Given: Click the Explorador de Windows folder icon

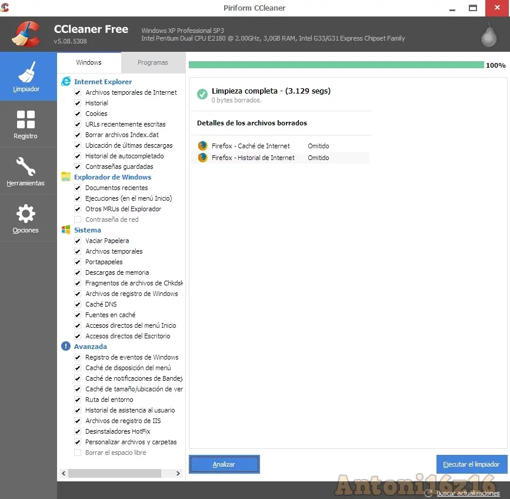Looking at the screenshot, I should click(x=66, y=177).
